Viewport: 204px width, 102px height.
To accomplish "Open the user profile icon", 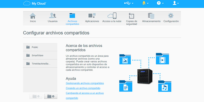I will point(175,3).
